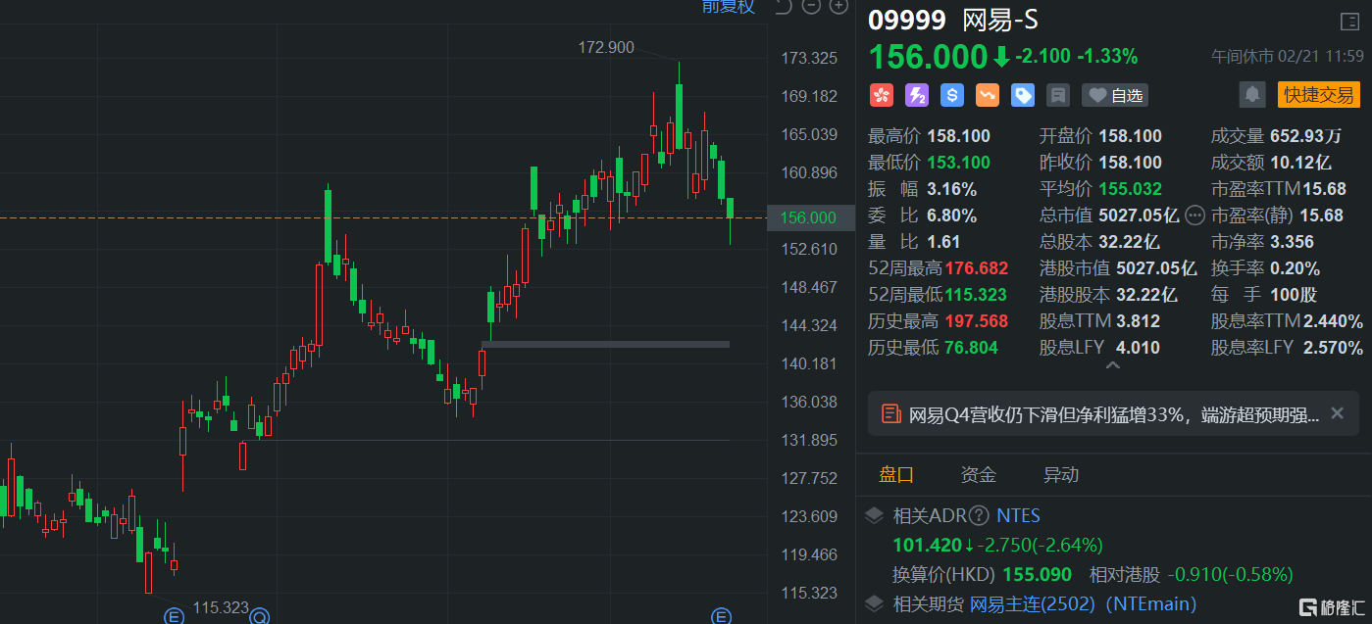Click the 快捷交易 quick trade button
This screenshot has width=1372, height=624.
click(x=1319, y=95)
